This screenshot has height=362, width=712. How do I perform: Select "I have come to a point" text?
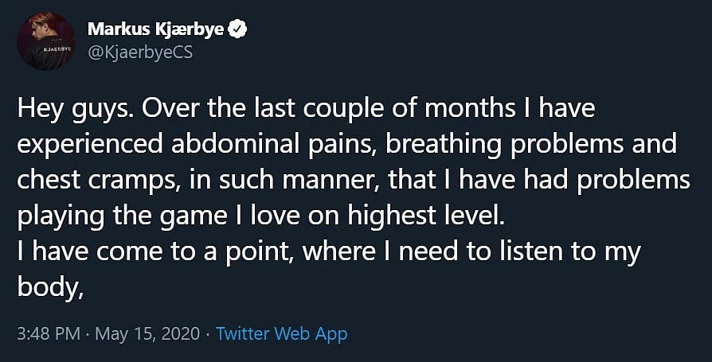click(154, 251)
